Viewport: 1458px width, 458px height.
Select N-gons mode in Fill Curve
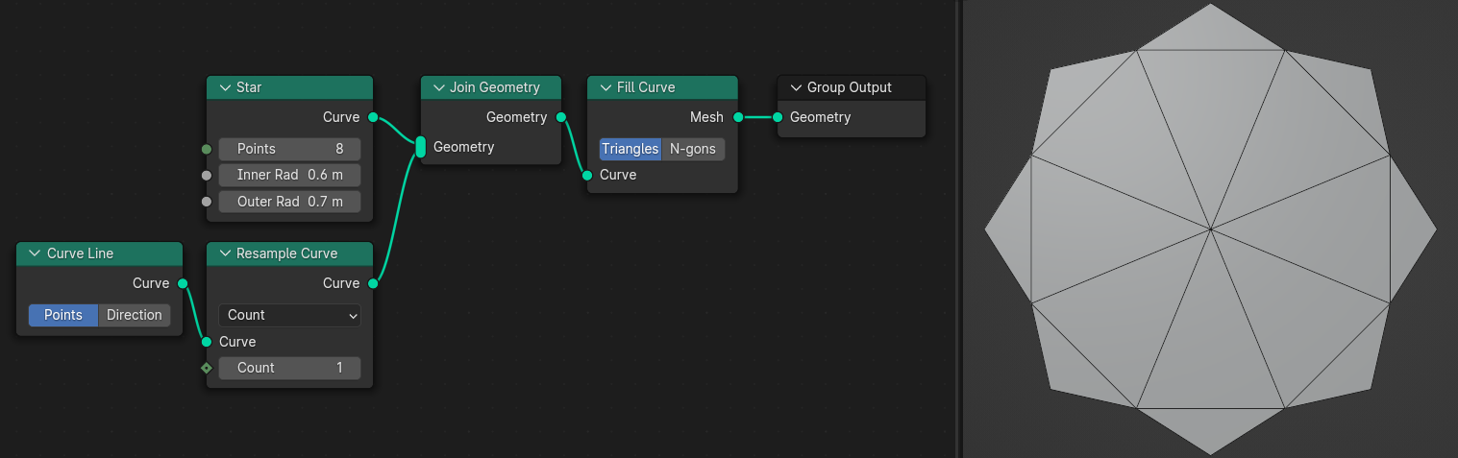(x=693, y=149)
